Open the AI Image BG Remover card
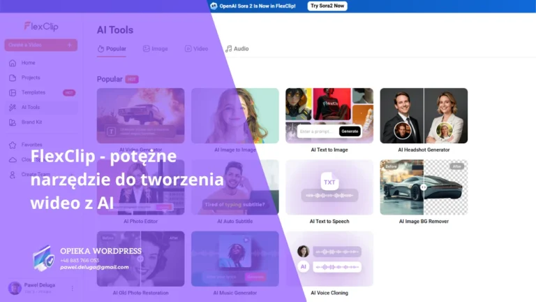Screen dimensions: 536x302 [424, 187]
